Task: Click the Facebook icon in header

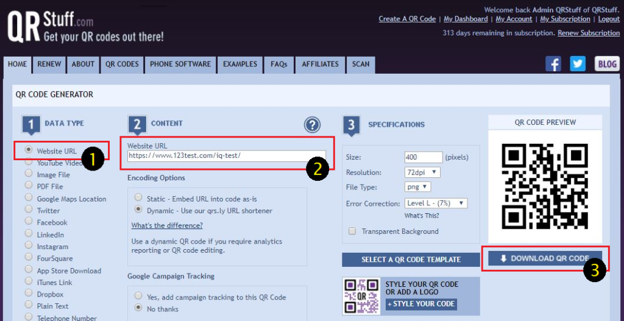Action: click(x=553, y=64)
